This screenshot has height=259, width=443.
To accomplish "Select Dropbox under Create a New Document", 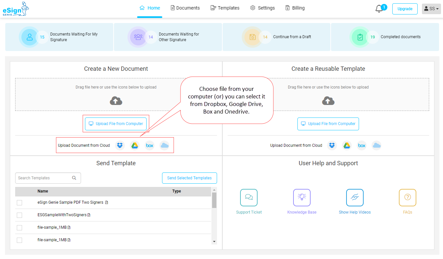I will [120, 145].
